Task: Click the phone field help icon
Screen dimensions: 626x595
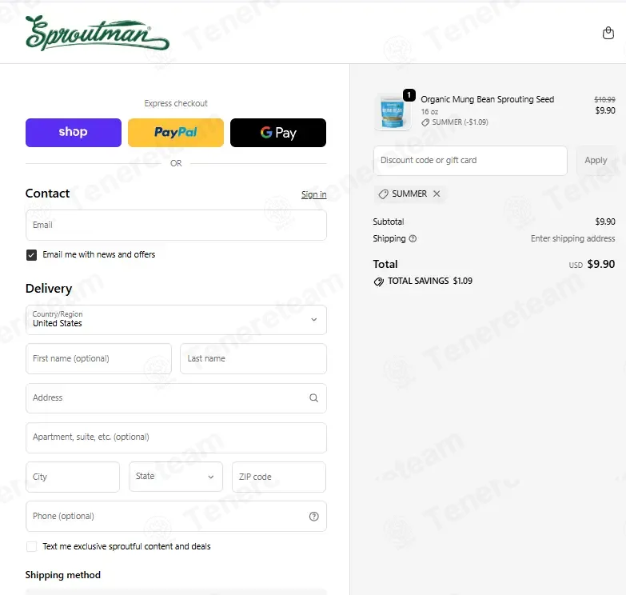Action: (313, 517)
